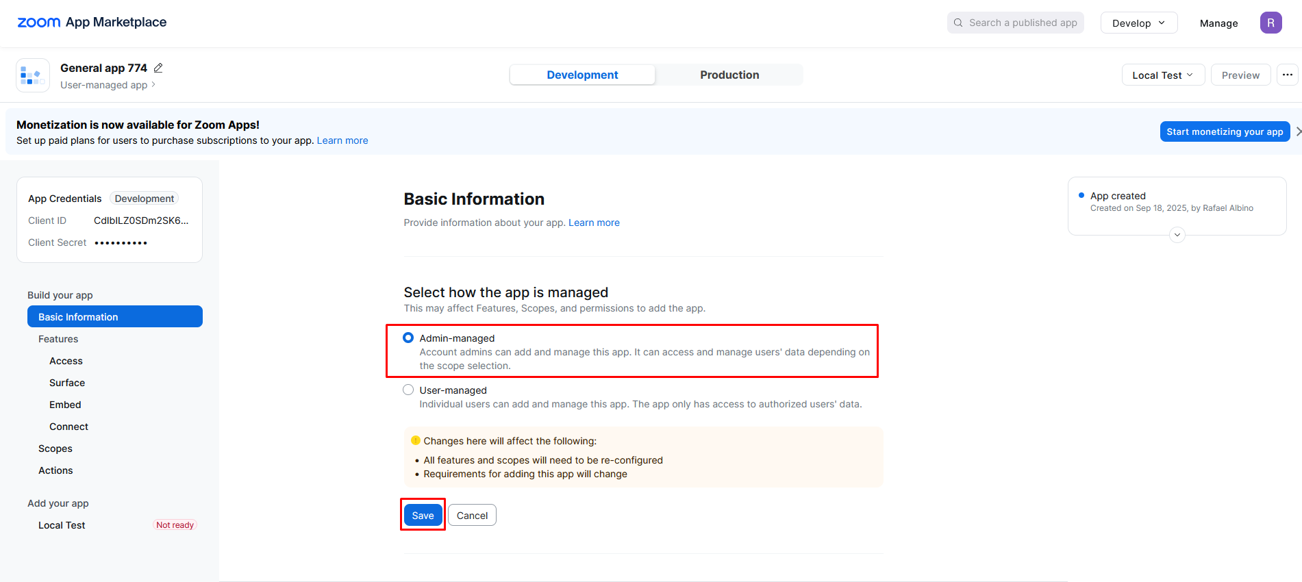
Task: Select the User-managed radio option
Action: (408, 390)
